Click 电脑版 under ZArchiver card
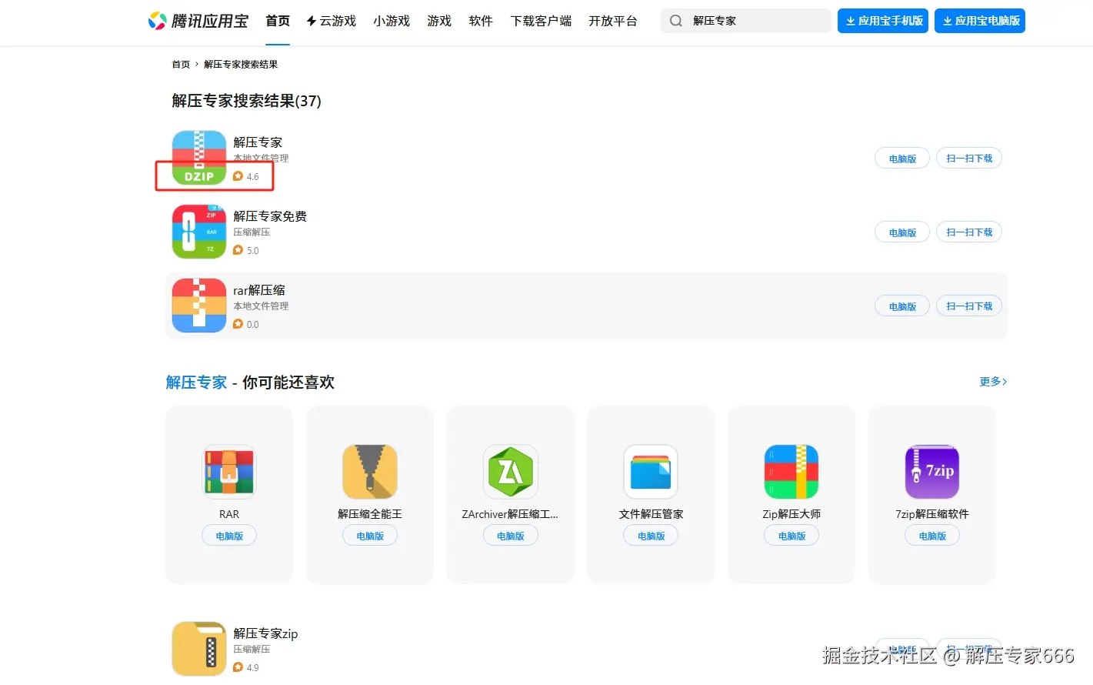1093x685 pixels. point(511,536)
